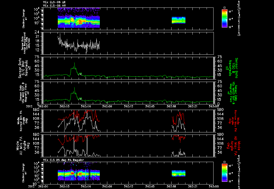Click '362:12' on the bottom time axis
This screenshot has height=189, width=274.
pos(128,186)
